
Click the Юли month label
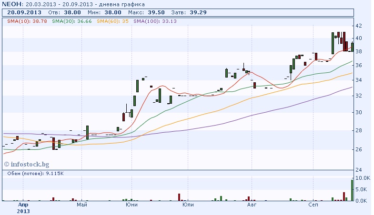(188, 205)
